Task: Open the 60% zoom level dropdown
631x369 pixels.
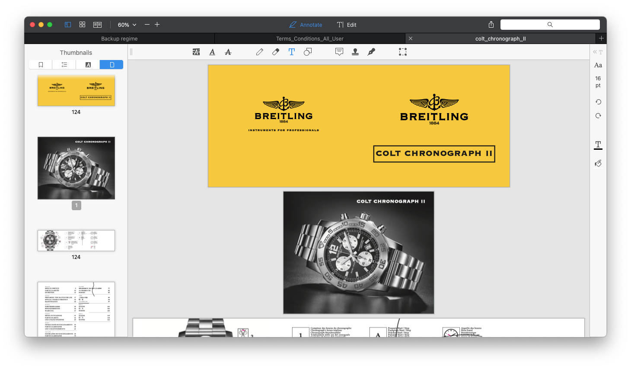Action: click(x=127, y=25)
